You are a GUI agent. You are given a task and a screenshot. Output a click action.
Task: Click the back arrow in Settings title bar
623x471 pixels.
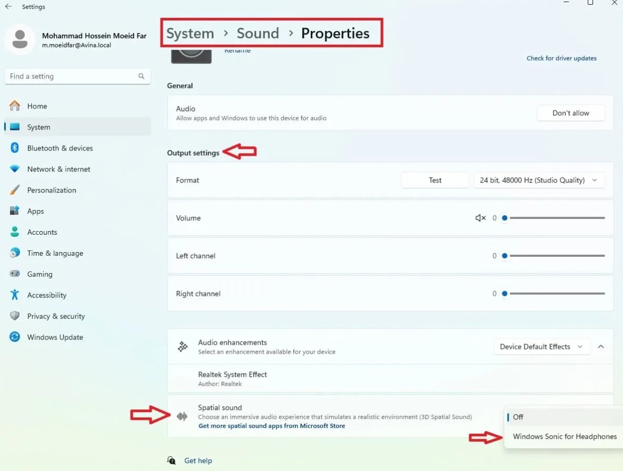pyautogui.click(x=8, y=7)
